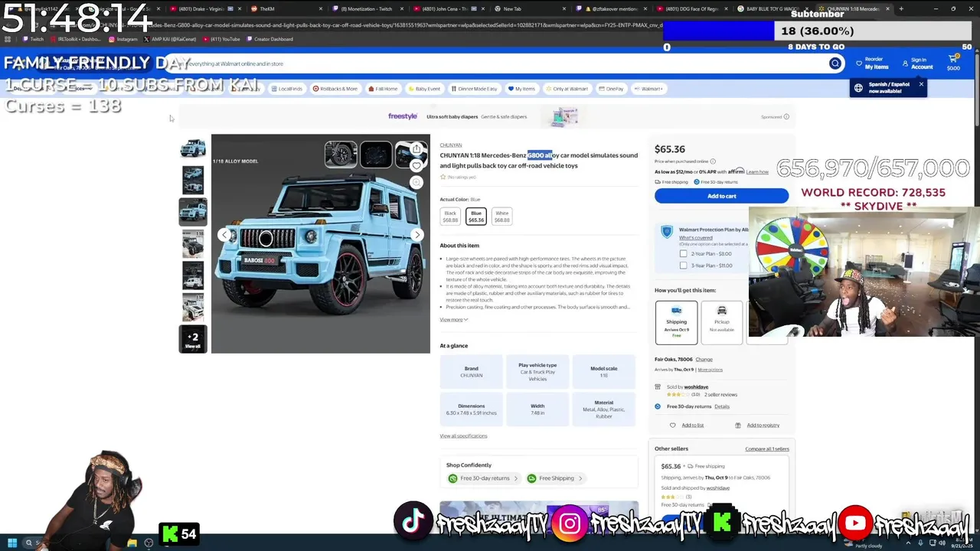The height and width of the screenshot is (551, 980).
Task: Open Free 30-day returns Details link
Action: tap(722, 407)
